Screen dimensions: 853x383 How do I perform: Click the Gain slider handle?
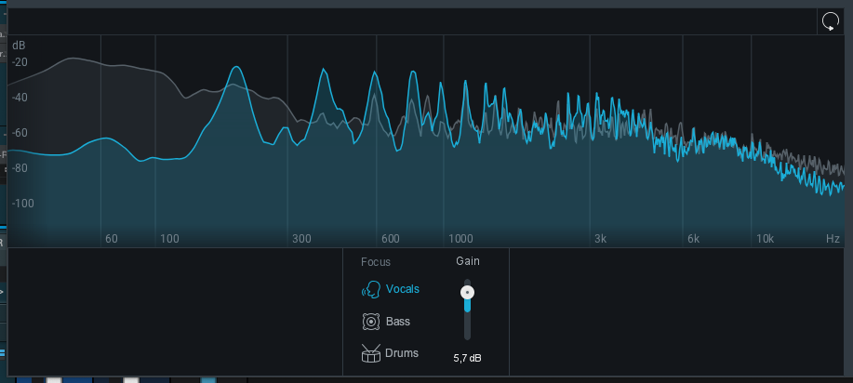click(x=467, y=293)
